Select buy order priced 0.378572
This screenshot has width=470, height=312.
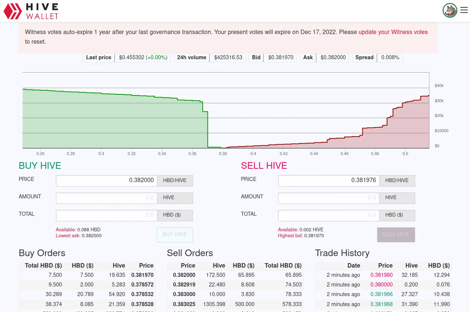[87, 285]
